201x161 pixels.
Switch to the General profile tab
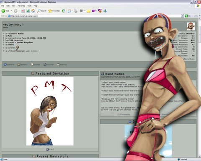9,65
